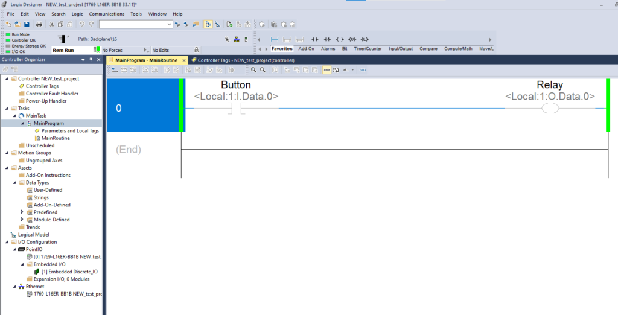Insert an Output Latch (L) instruction

pyautogui.click(x=364, y=39)
